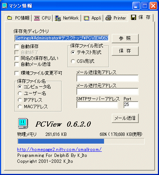Screen dimensions: 159x175
Task: Select テキスト形式 radio button
Action: click(x=73, y=52)
